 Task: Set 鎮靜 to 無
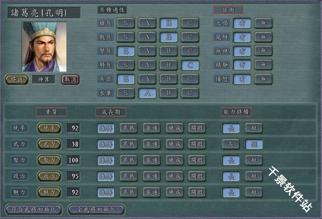[264, 65]
